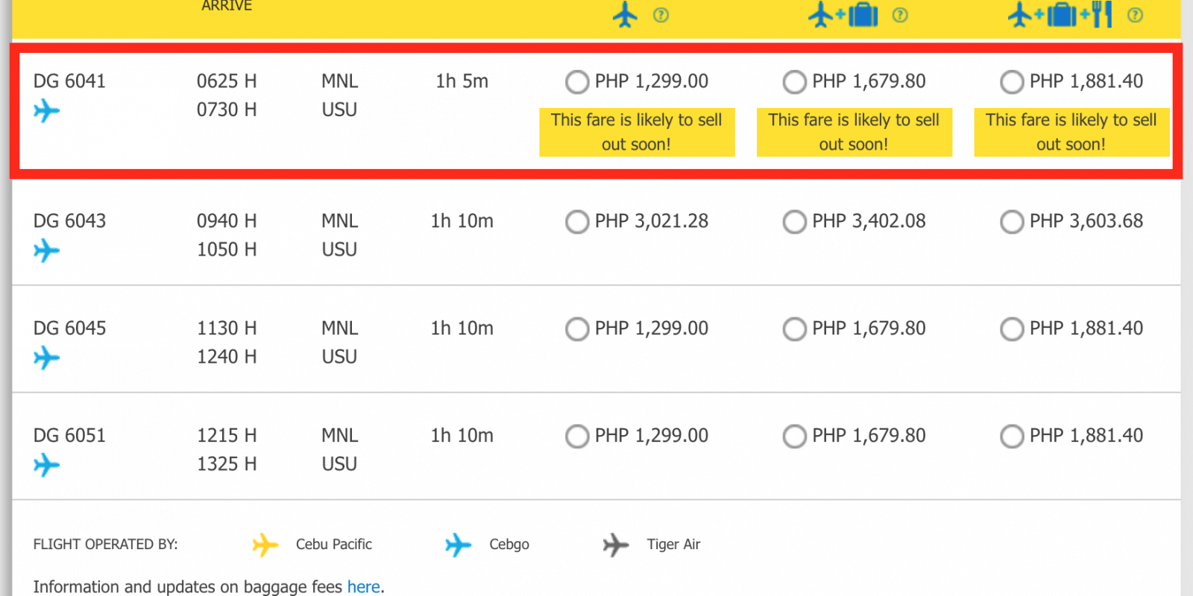
Task: Click the sell-out warning under PHP 1,679.80
Action: (854, 133)
